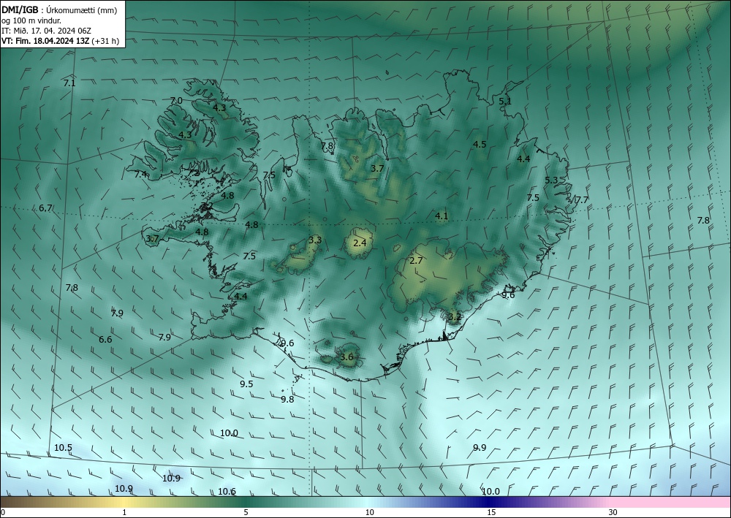Click the '5.3' map value
Image resolution: width=731 pixels, height=518 pixels.
(551, 180)
